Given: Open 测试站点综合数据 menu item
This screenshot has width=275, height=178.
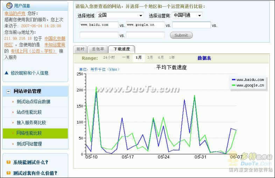Looking at the screenshot, I should (x=33, y=102).
